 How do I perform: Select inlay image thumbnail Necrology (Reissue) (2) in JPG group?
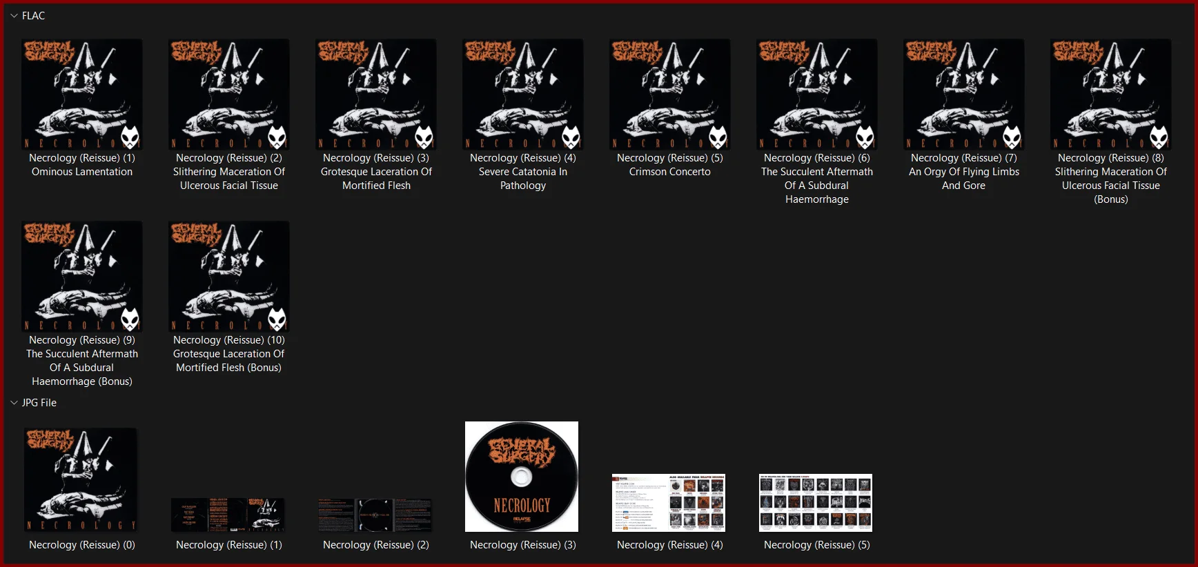pyautogui.click(x=375, y=515)
